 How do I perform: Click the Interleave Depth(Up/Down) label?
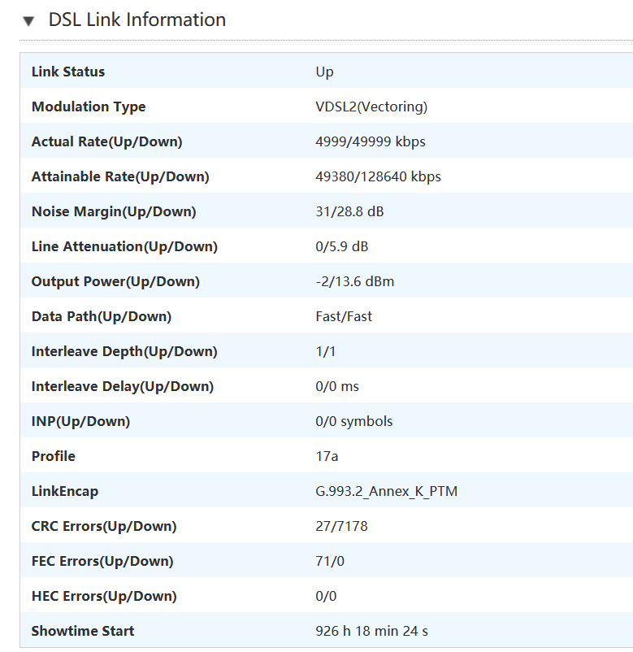point(124,351)
